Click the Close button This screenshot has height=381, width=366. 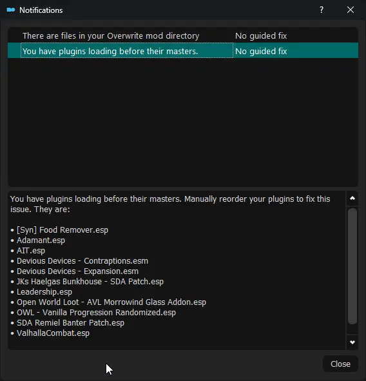(340, 364)
